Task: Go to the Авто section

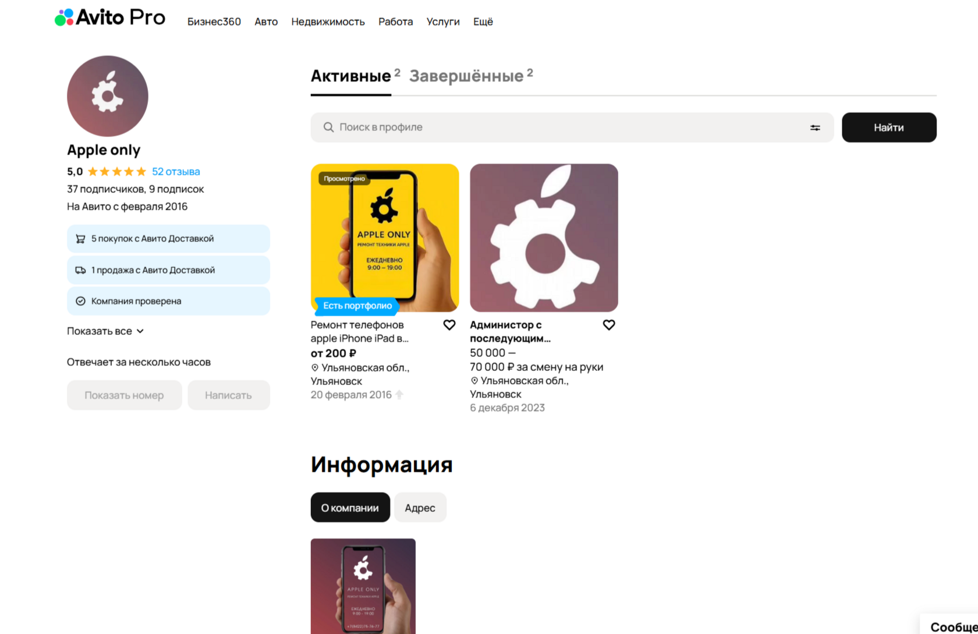Action: coord(266,22)
